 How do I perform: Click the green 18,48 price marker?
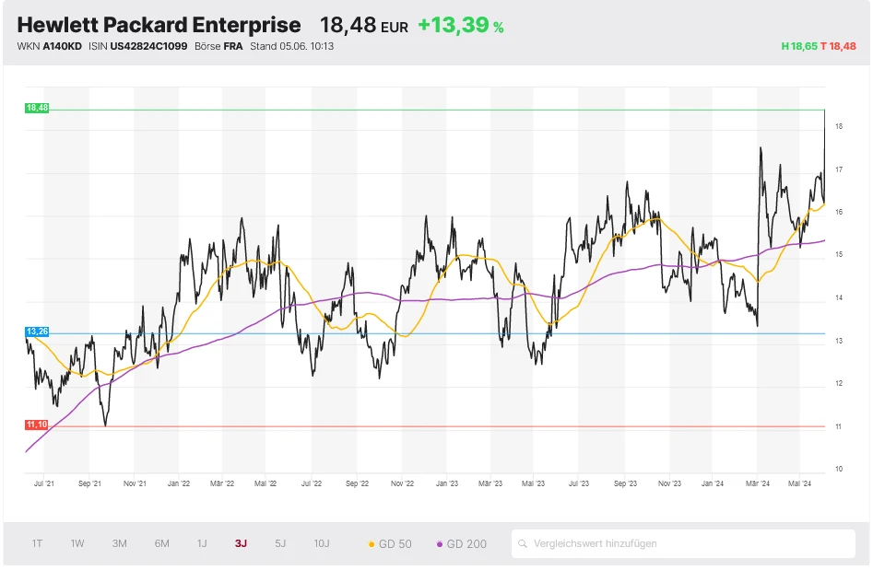click(37, 108)
